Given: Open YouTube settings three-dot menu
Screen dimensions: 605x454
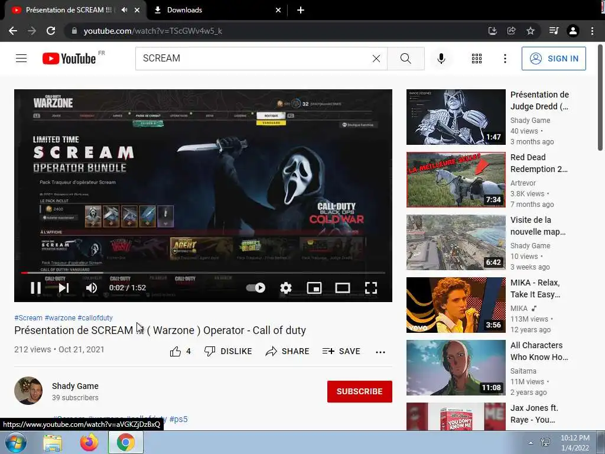Looking at the screenshot, I should 505,59.
